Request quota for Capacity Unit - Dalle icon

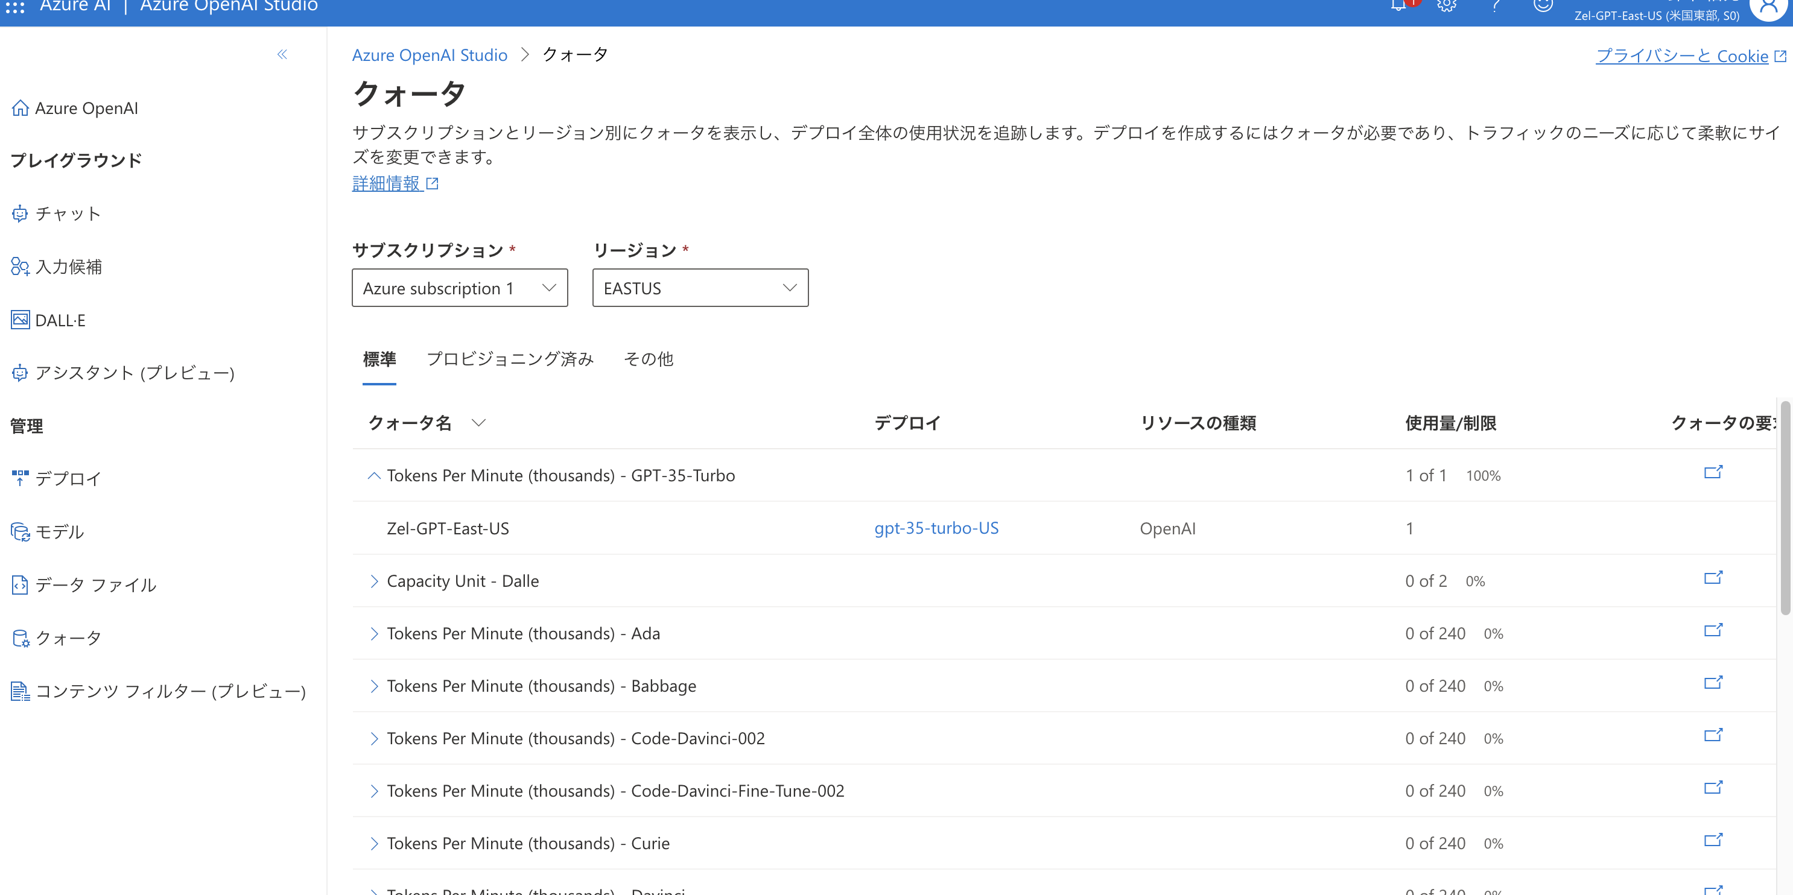(1713, 578)
